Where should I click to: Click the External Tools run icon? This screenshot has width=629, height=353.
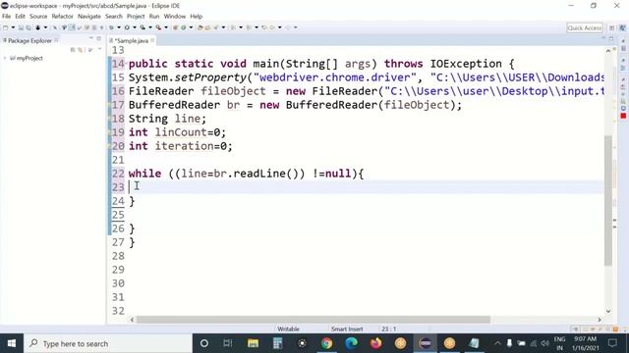[x=158, y=27]
